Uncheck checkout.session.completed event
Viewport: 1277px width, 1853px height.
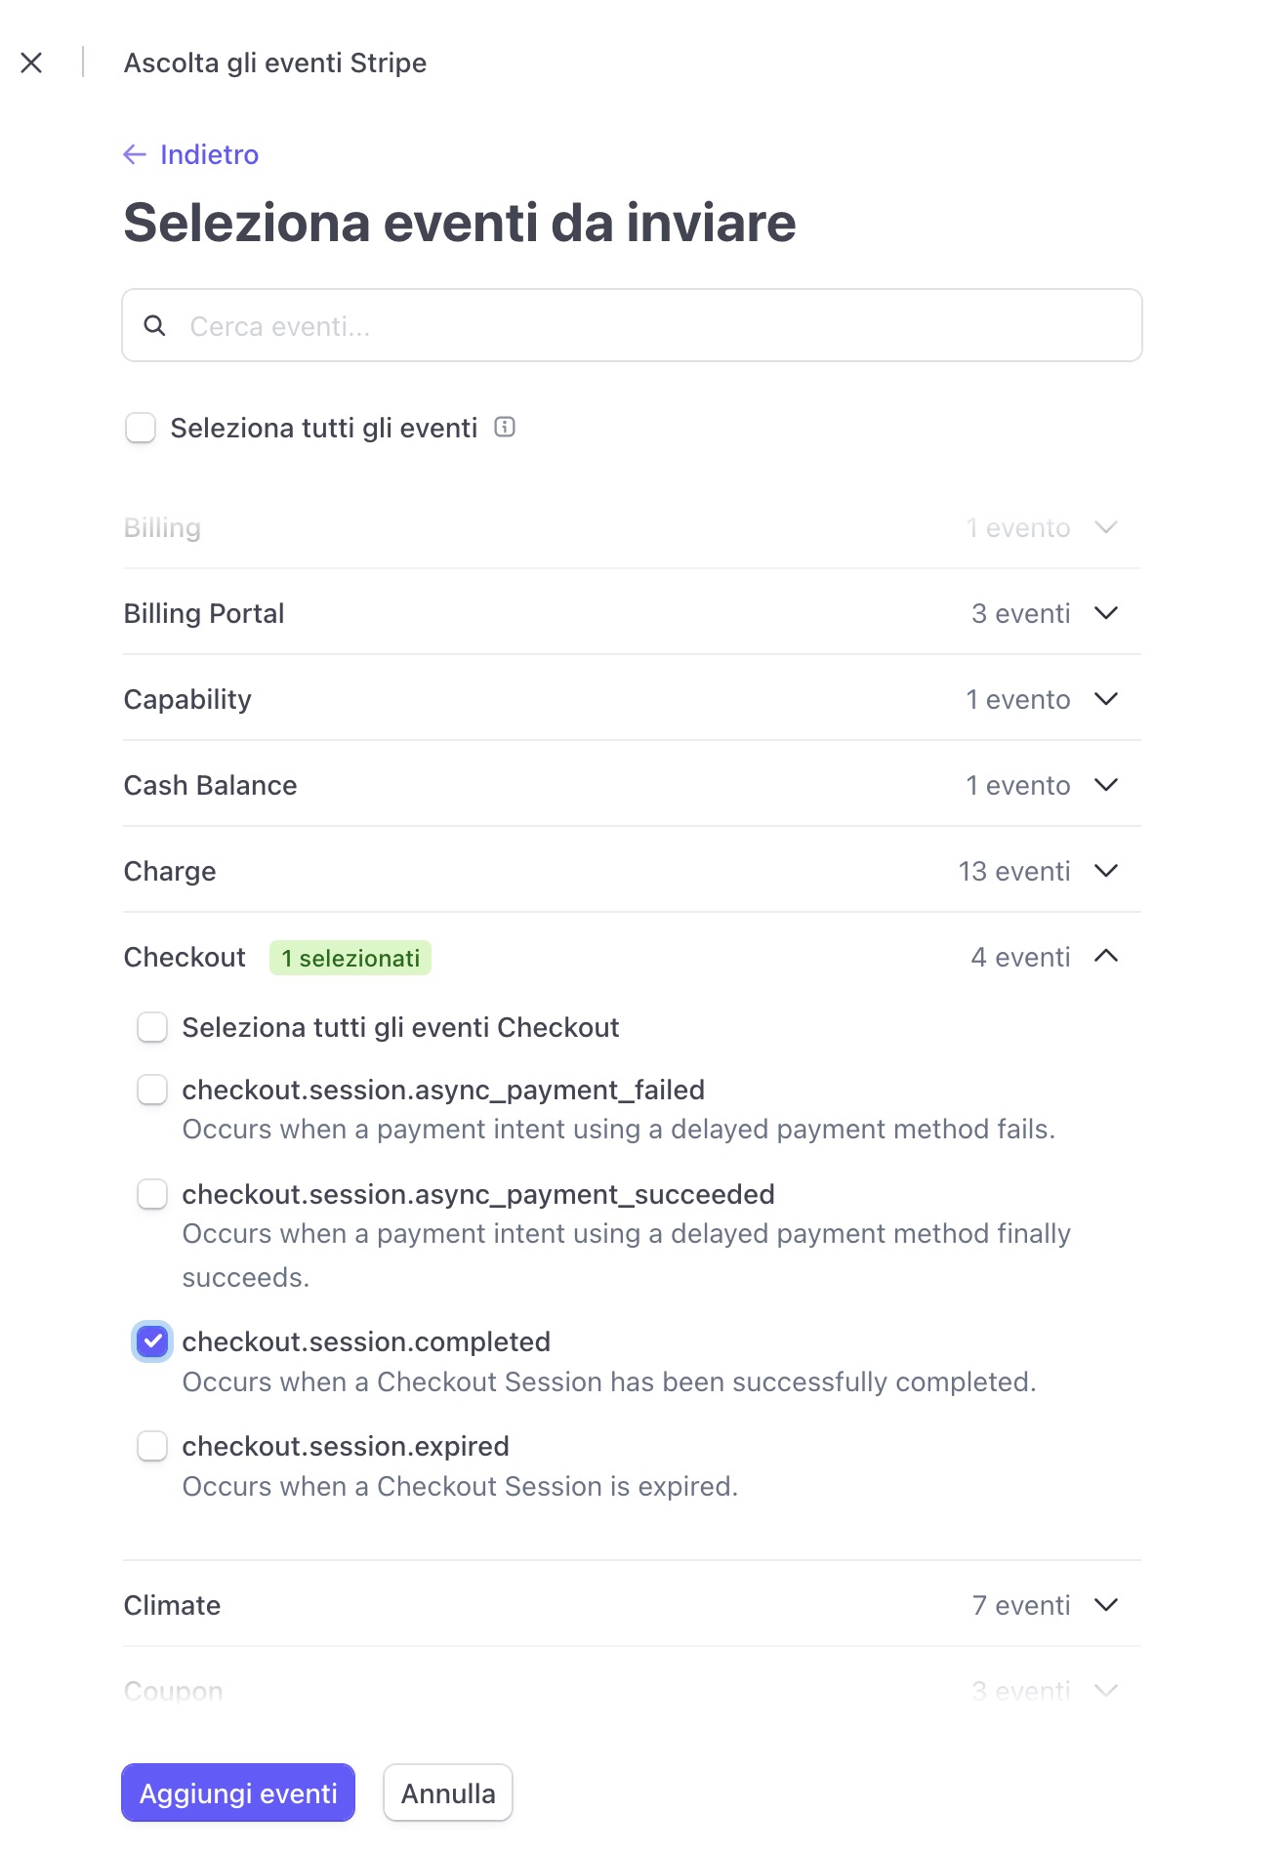coord(152,1342)
